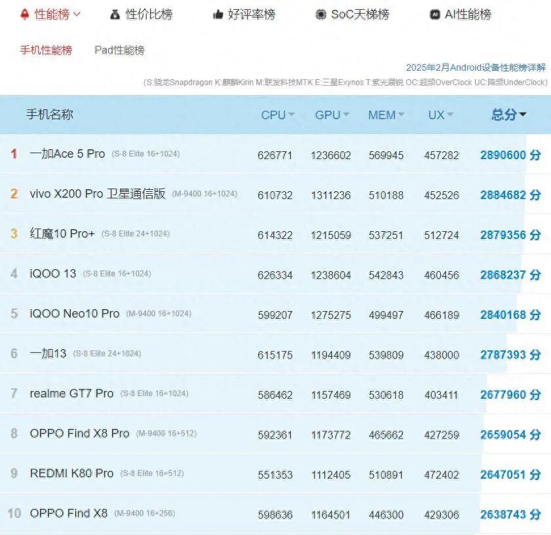Toggle MEM column sorting
551x535 pixels.
coord(400,115)
